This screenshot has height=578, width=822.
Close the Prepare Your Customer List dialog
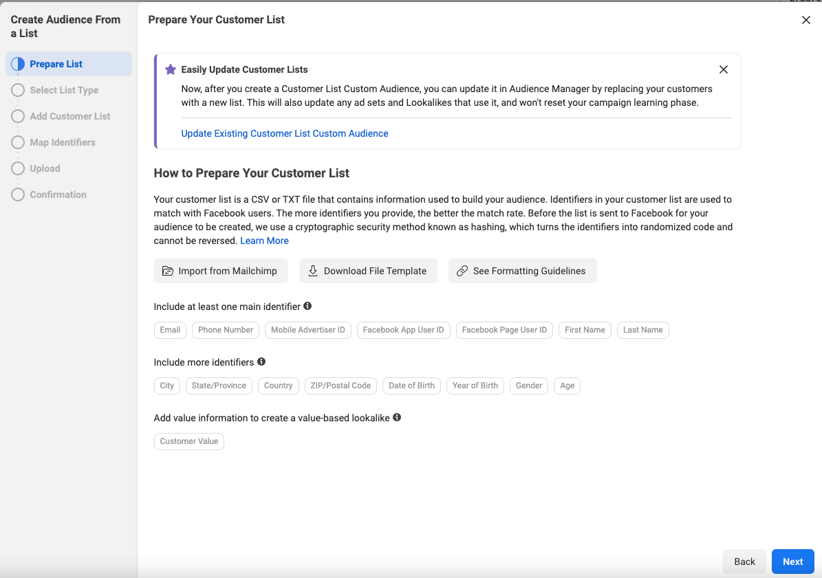[805, 20]
